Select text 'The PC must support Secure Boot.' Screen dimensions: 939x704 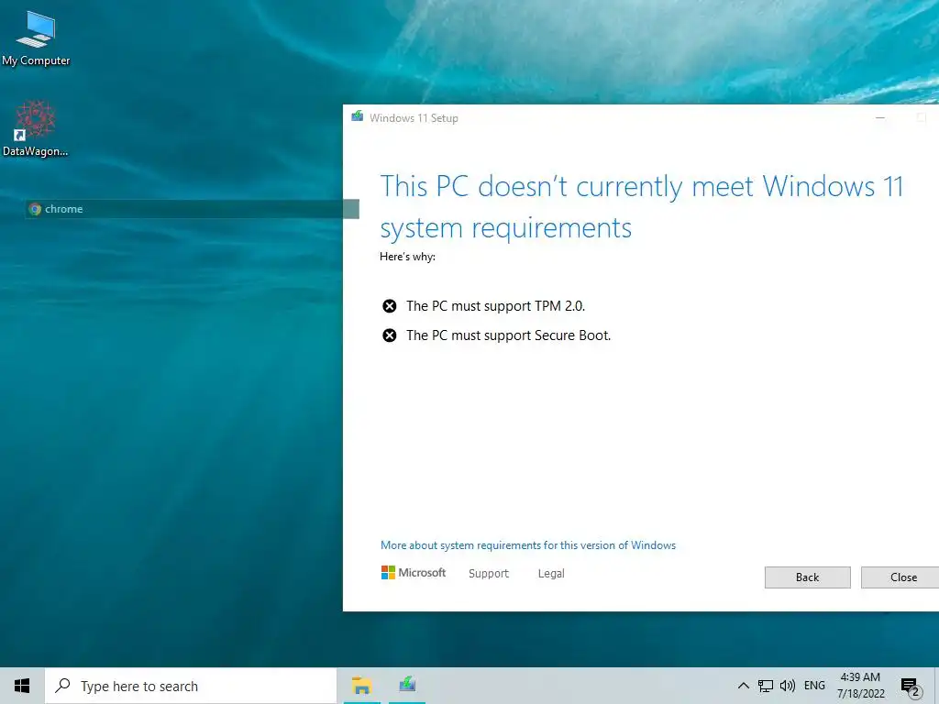click(508, 335)
